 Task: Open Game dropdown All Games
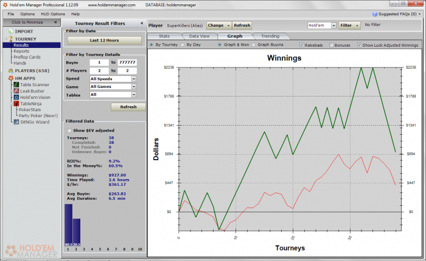tap(134, 86)
